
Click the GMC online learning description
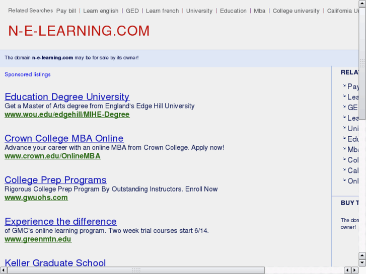pyautogui.click(x=107, y=231)
